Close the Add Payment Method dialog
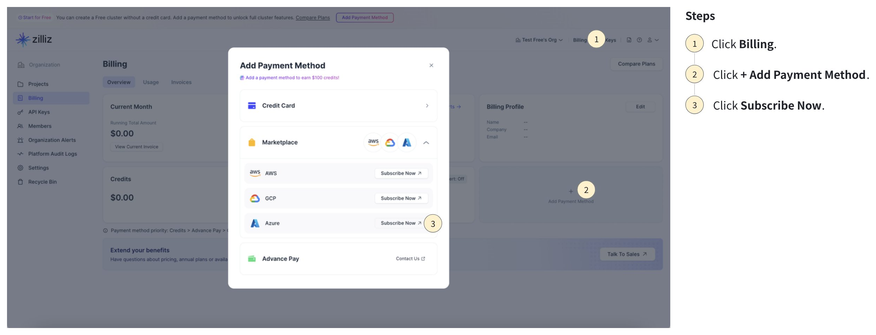 click(431, 65)
